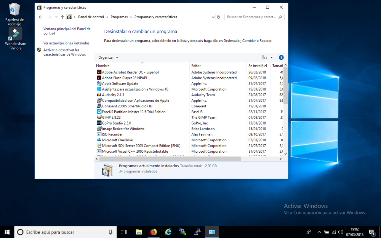Open Ventana principal del Panel de control
This screenshot has height=238, width=381.
[x=67, y=31]
